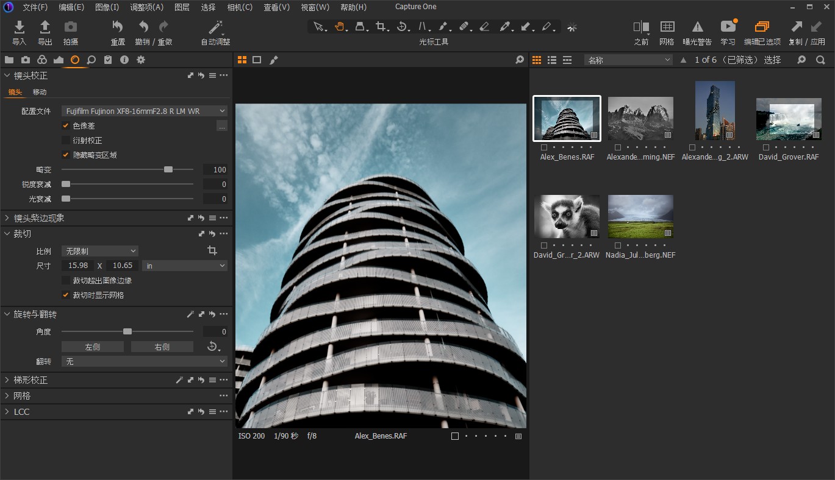835x480 pixels.
Task: Click the 左侧 rotate button
Action: (92, 346)
